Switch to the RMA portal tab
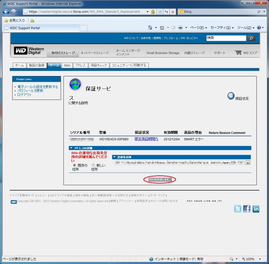The image size is (269, 264). click(x=67, y=65)
